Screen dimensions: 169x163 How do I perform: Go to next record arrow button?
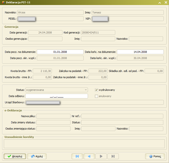pyautogui.click(x=101, y=156)
